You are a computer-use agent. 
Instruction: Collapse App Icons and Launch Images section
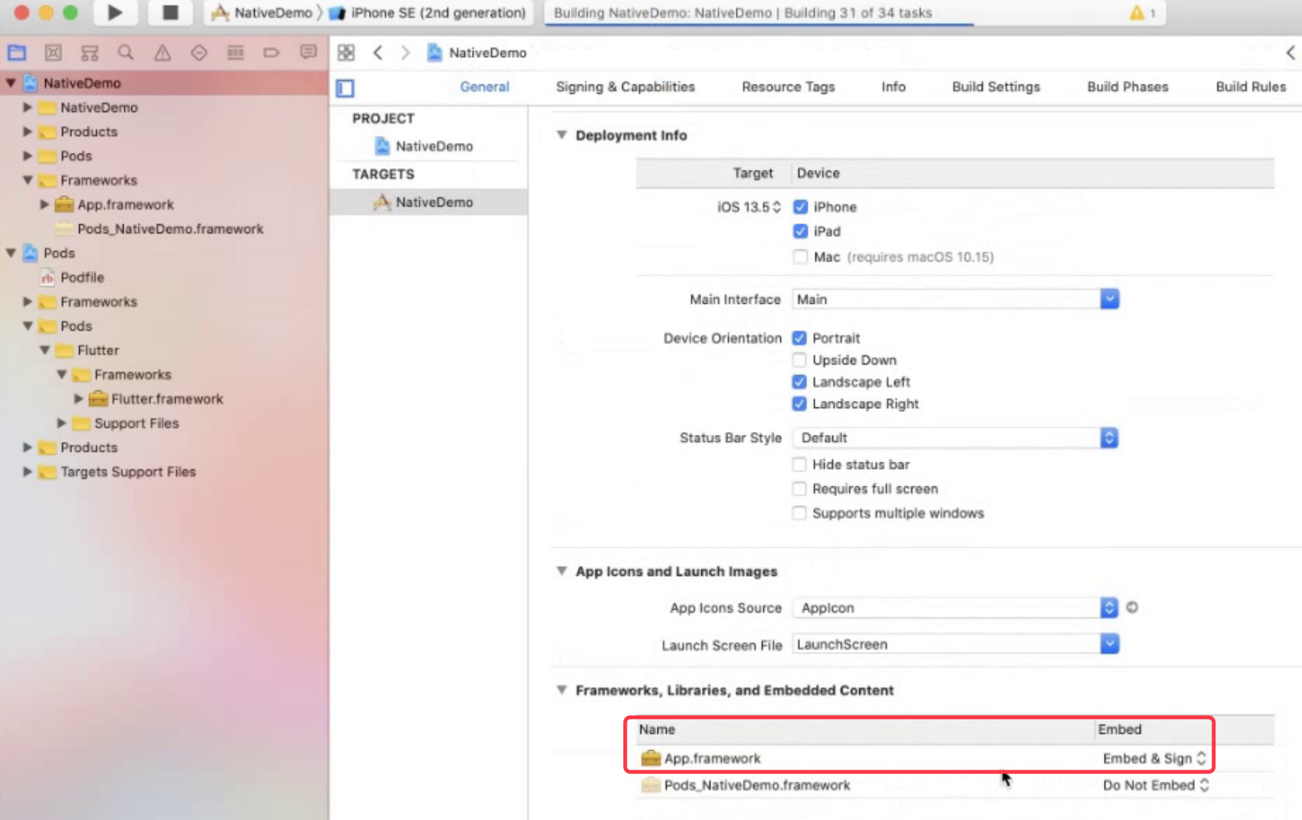tap(561, 571)
